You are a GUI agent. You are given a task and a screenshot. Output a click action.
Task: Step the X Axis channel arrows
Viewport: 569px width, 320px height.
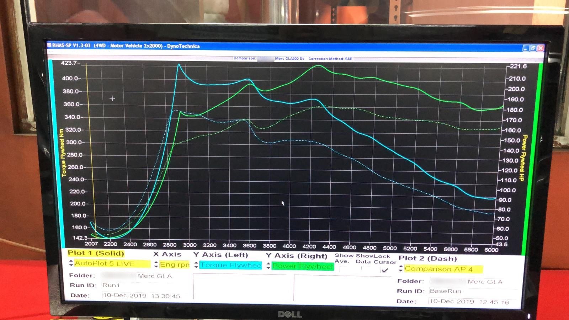coord(156,264)
